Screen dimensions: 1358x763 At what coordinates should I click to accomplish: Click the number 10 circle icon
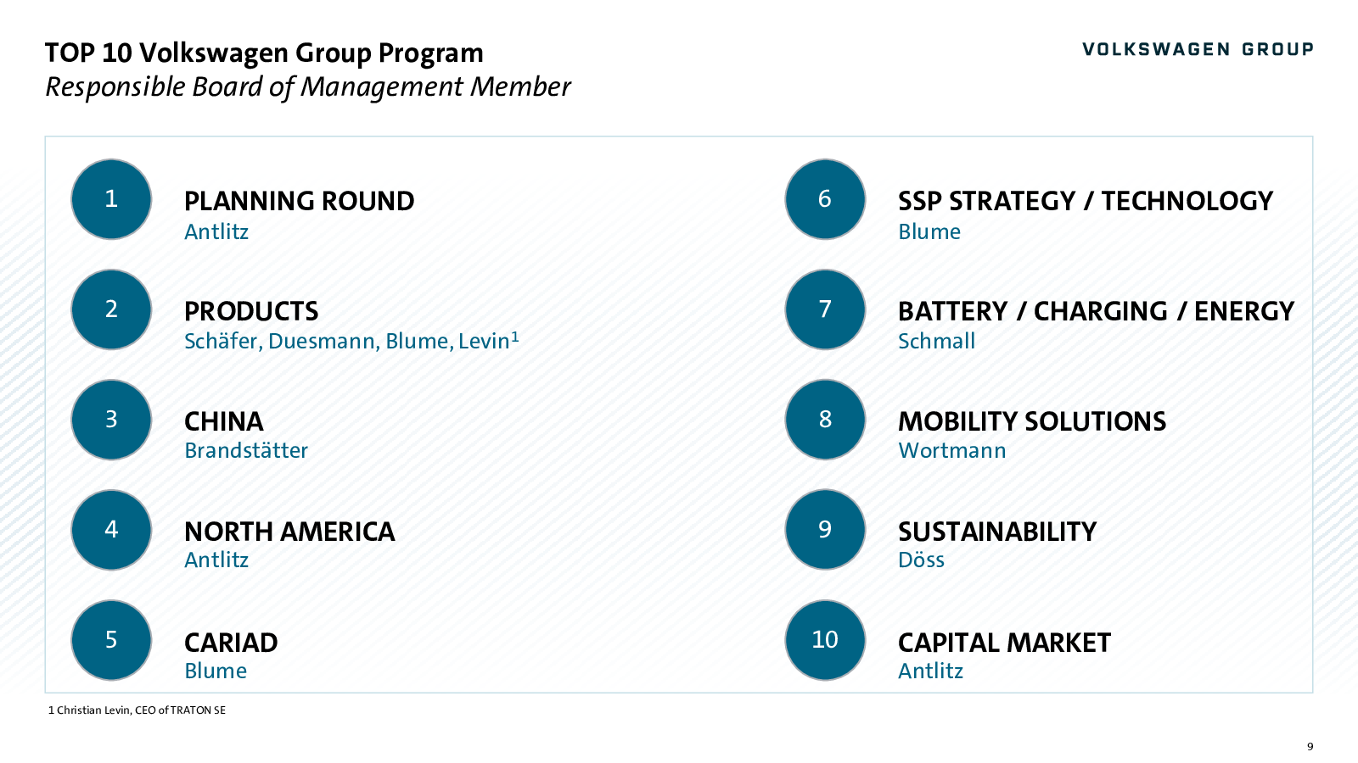[x=825, y=640]
